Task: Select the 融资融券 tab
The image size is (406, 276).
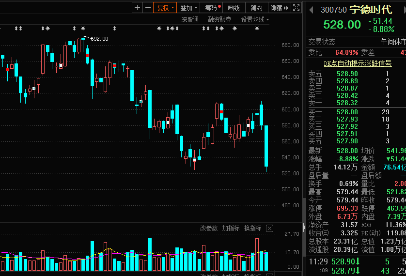Action: [219, 19]
